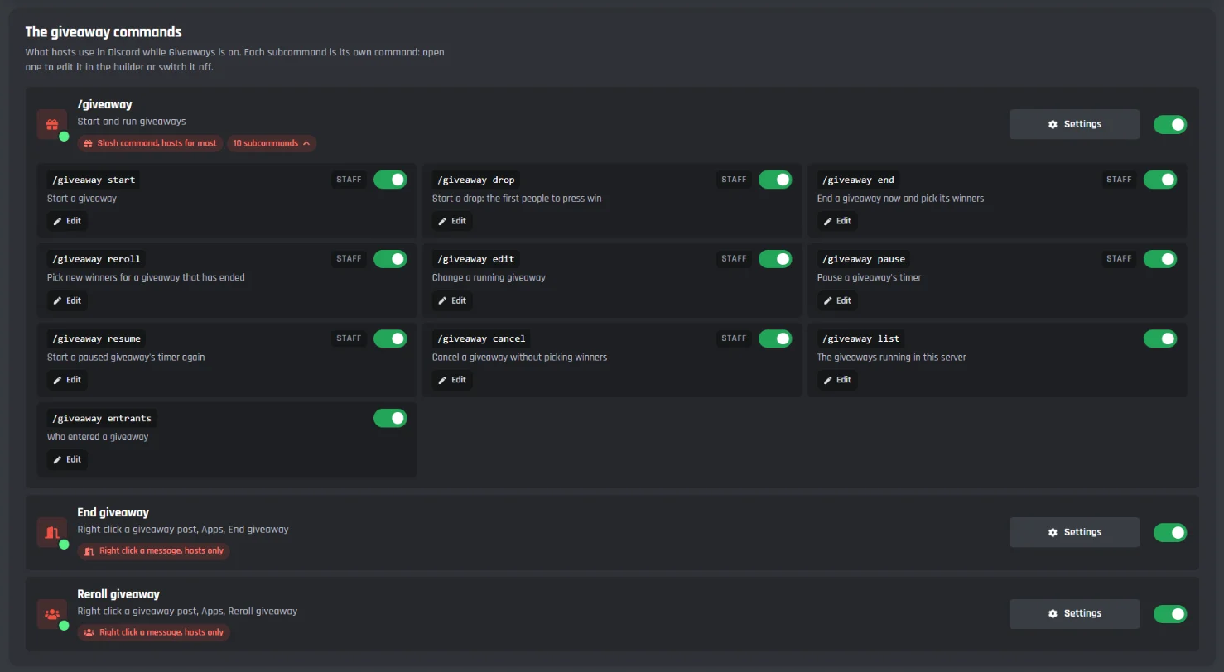Toggle /giveaway resume off

point(390,338)
